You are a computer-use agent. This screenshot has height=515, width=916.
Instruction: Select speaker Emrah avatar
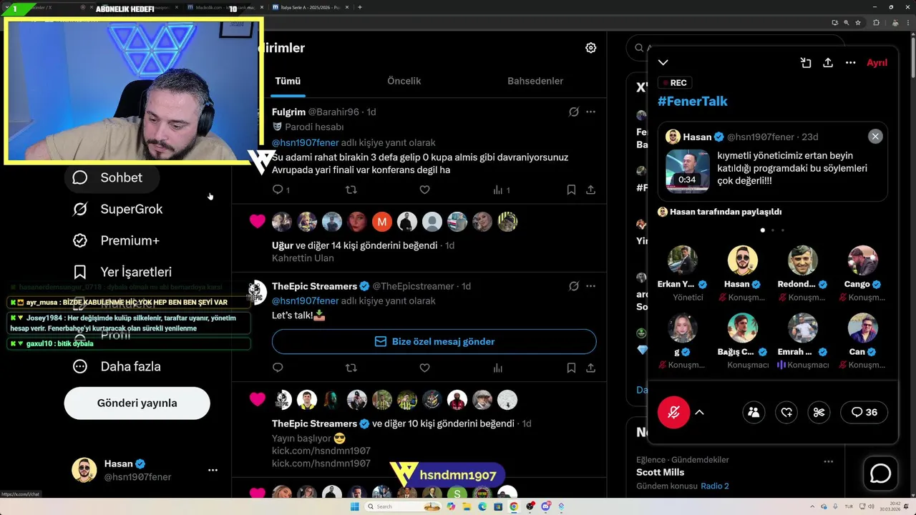pos(803,328)
